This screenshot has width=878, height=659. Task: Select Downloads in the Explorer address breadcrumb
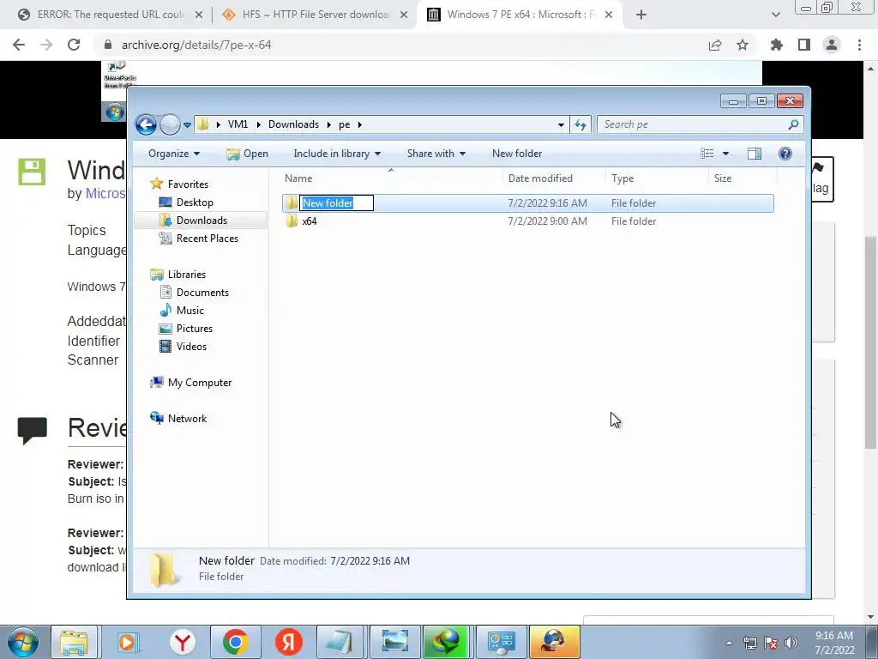click(293, 124)
